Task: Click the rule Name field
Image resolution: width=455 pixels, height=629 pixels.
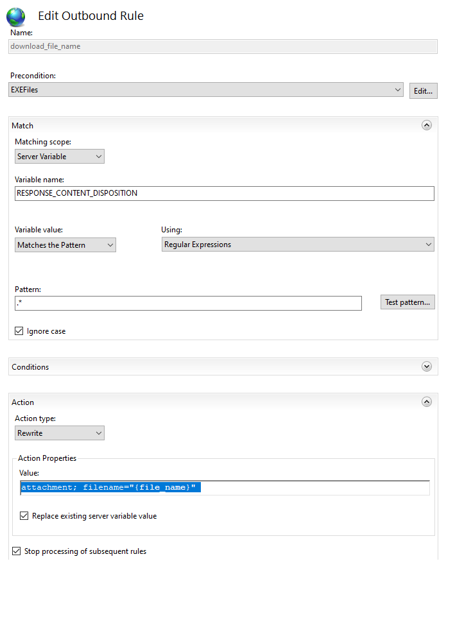Action: click(223, 46)
